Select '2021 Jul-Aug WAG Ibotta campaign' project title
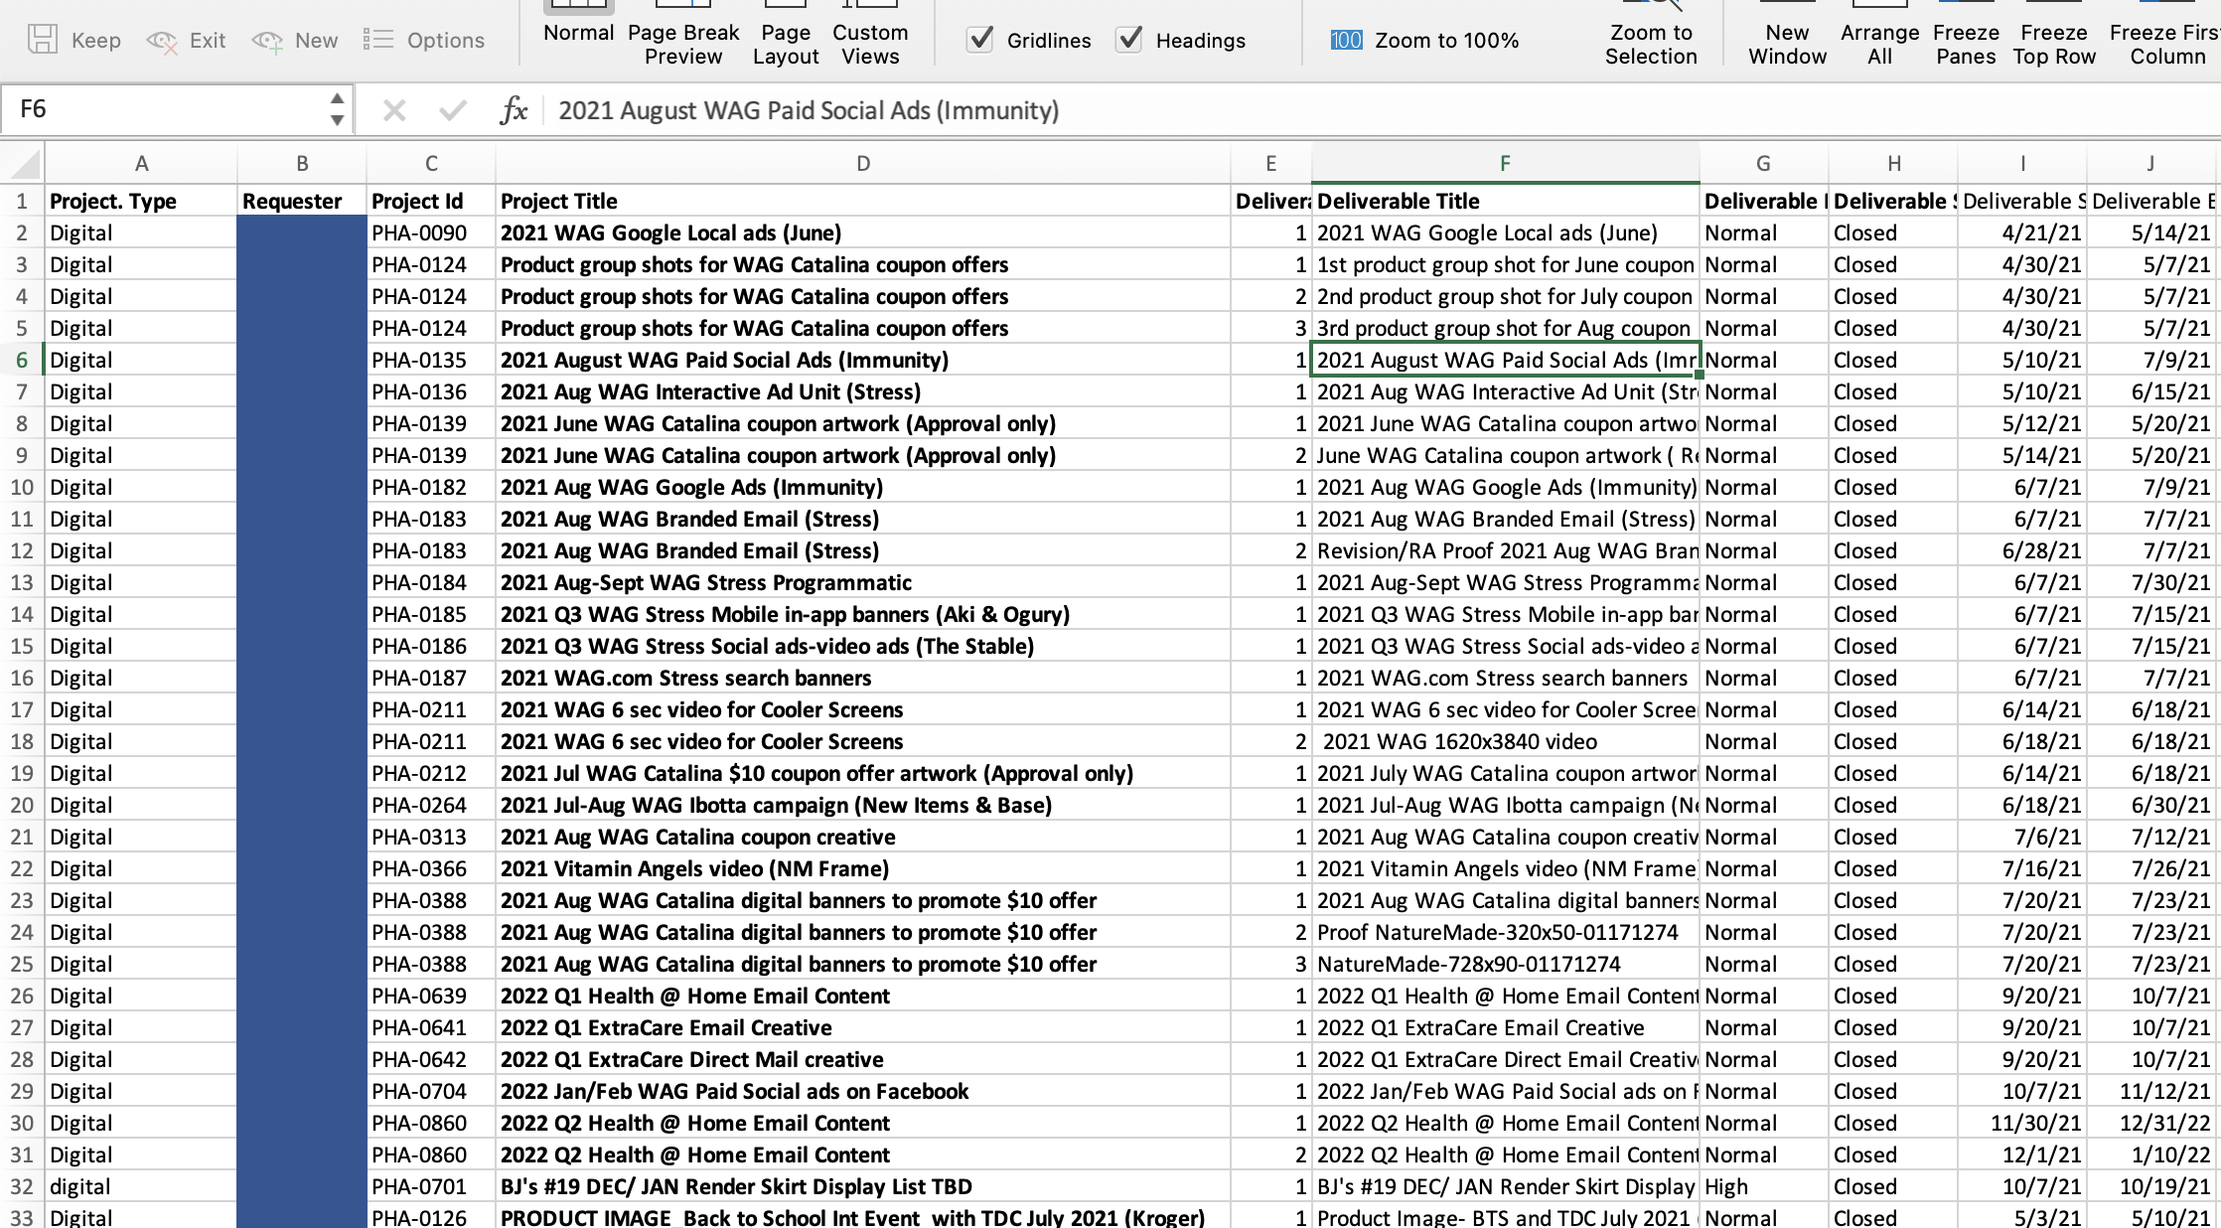Viewport: 2221px width, 1228px height. click(x=863, y=805)
